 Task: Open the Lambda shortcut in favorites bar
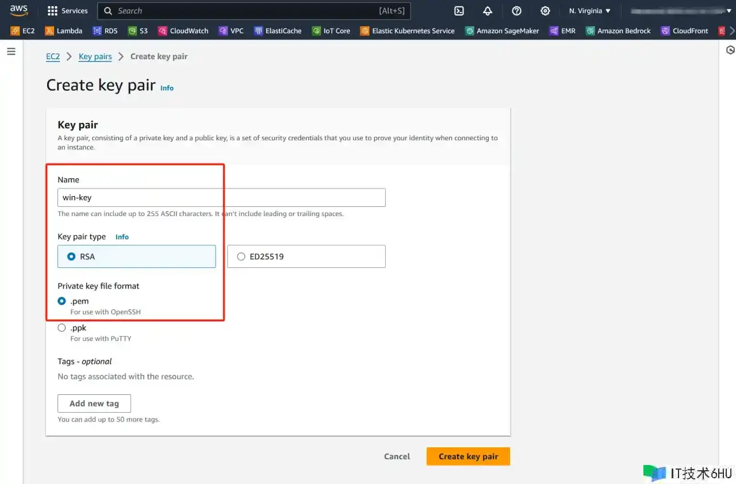click(64, 31)
